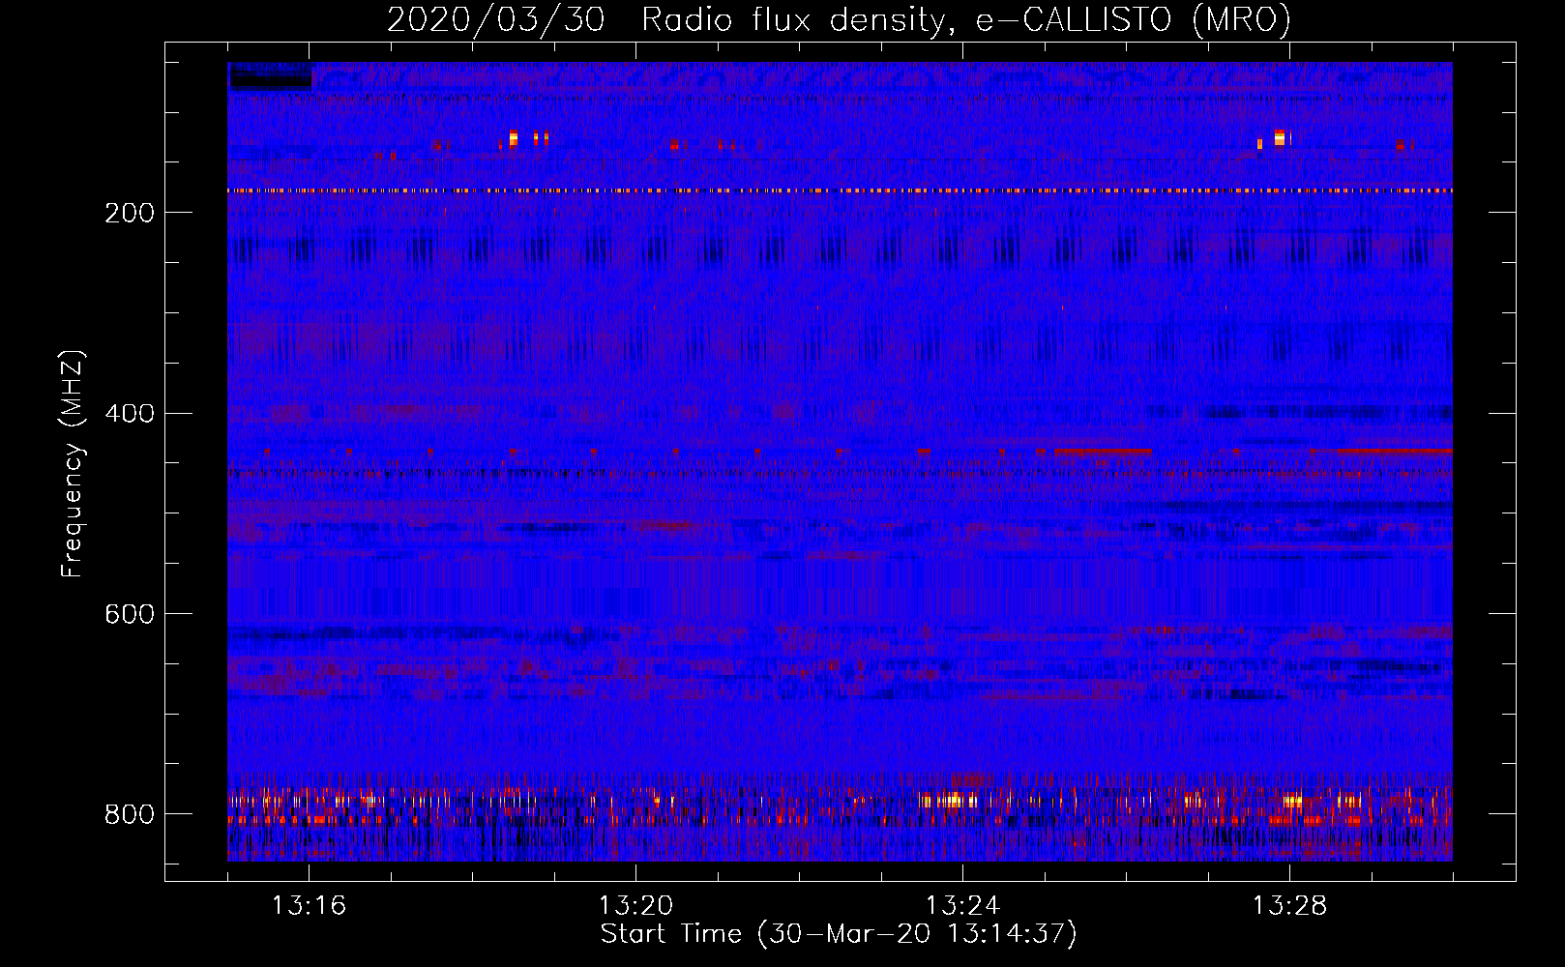The width and height of the screenshot is (1565, 967).
Task: Click the 13:20 time tick label
Action: coord(635,905)
